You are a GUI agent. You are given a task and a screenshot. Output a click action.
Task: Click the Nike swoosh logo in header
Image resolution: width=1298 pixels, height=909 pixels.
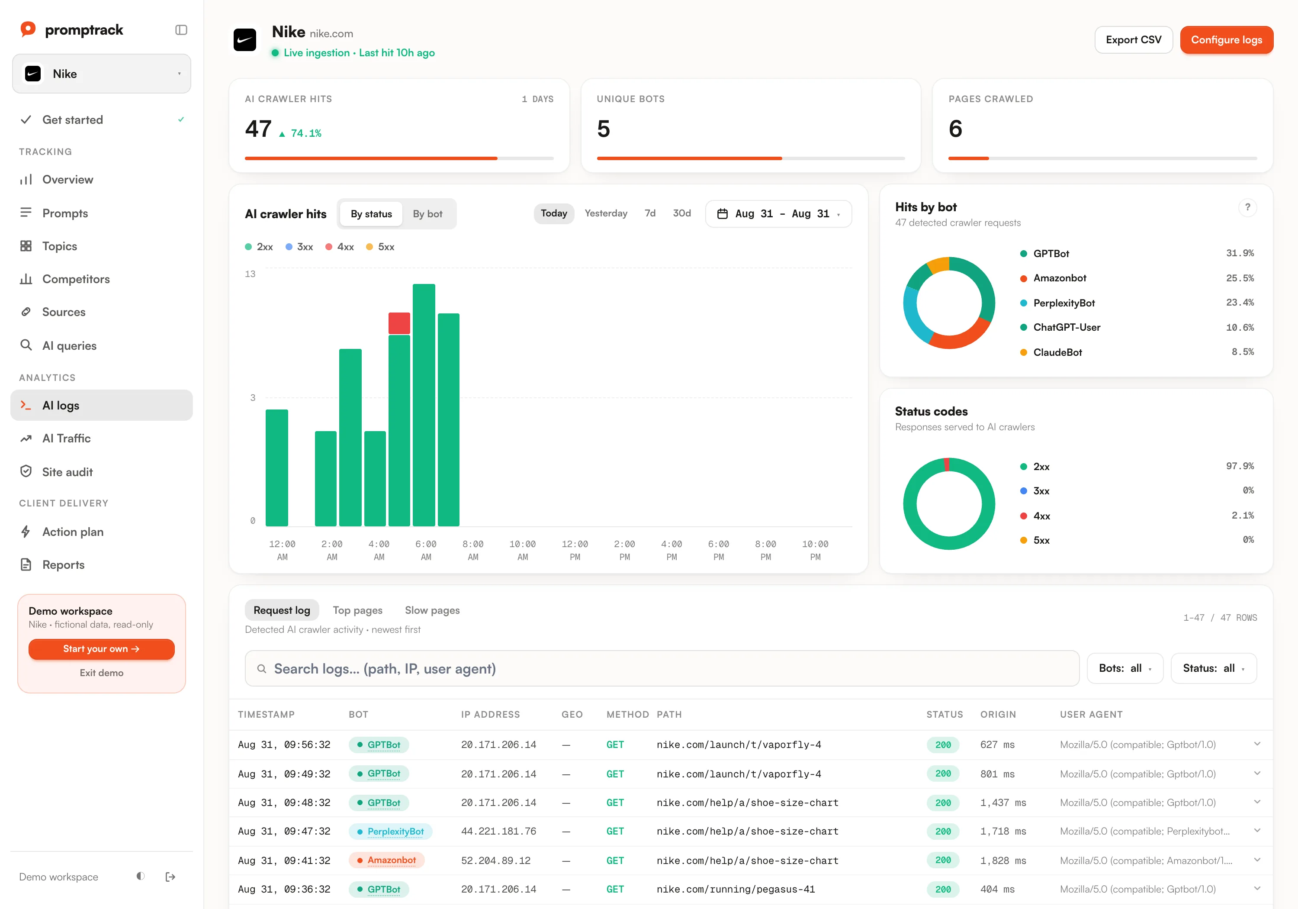click(245, 40)
